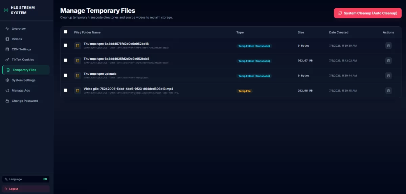Click folder icon beside 6a4dd4925fd2d0c9e952bda5
Viewport: 406px width, 194px height.
(x=77, y=61)
